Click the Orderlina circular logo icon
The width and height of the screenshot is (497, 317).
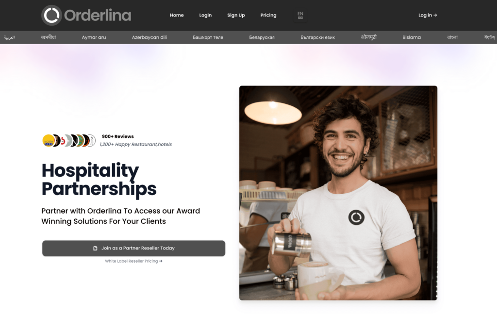(51, 15)
